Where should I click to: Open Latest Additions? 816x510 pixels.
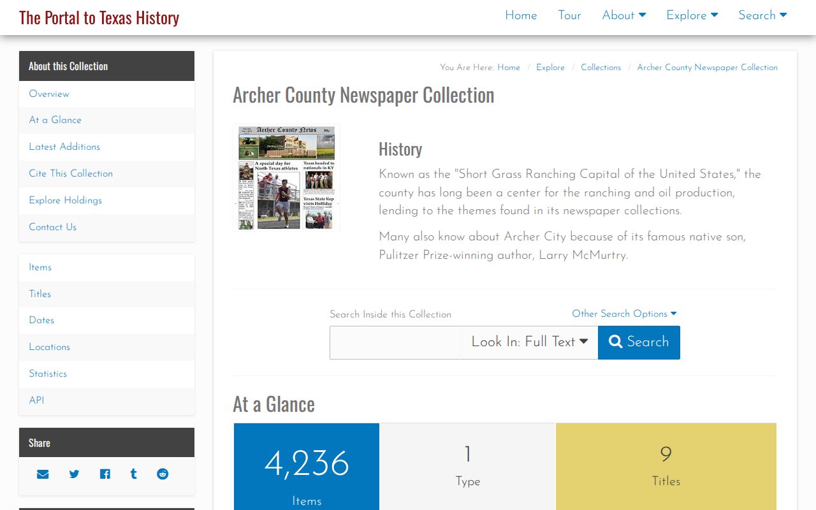click(107, 147)
